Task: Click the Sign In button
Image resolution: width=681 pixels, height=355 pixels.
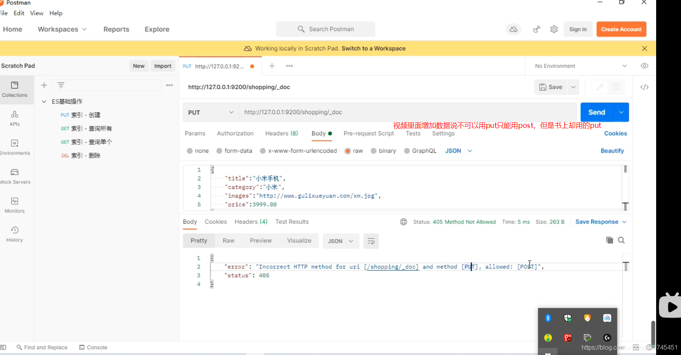Action: [x=578, y=29]
